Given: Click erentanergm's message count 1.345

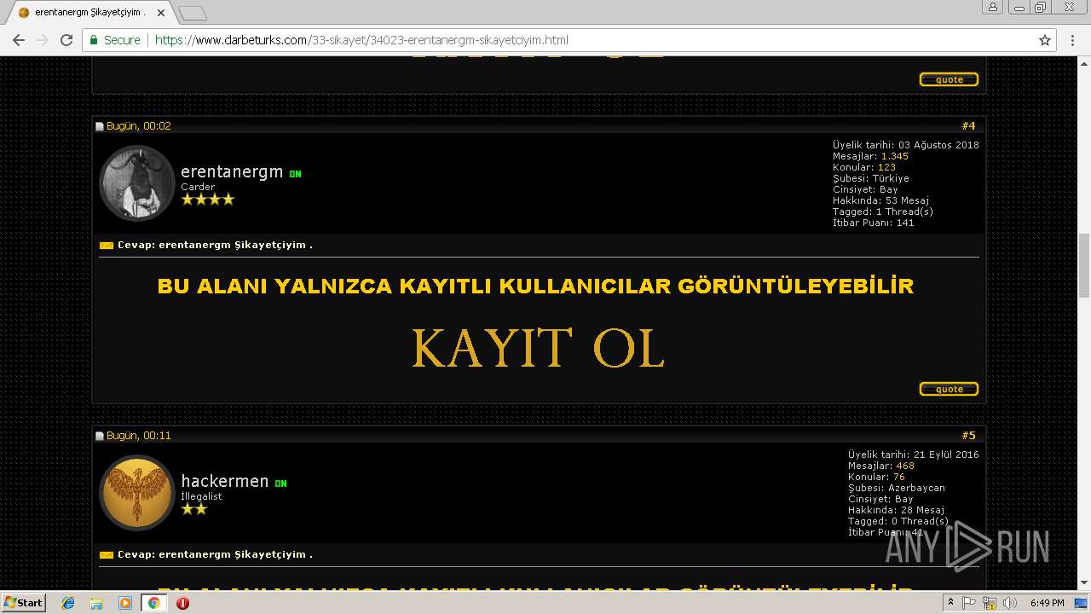Looking at the screenshot, I should point(894,156).
